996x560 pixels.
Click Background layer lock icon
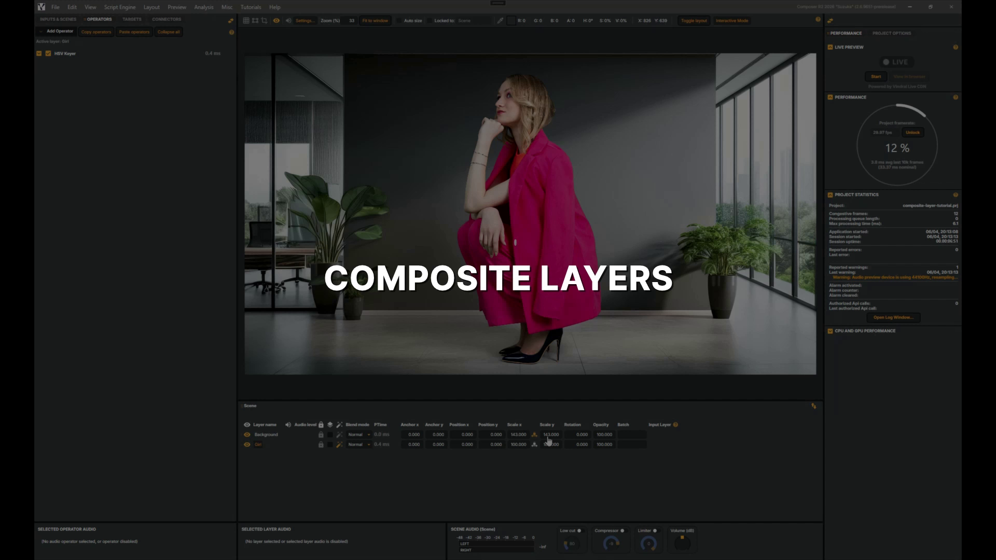321,435
